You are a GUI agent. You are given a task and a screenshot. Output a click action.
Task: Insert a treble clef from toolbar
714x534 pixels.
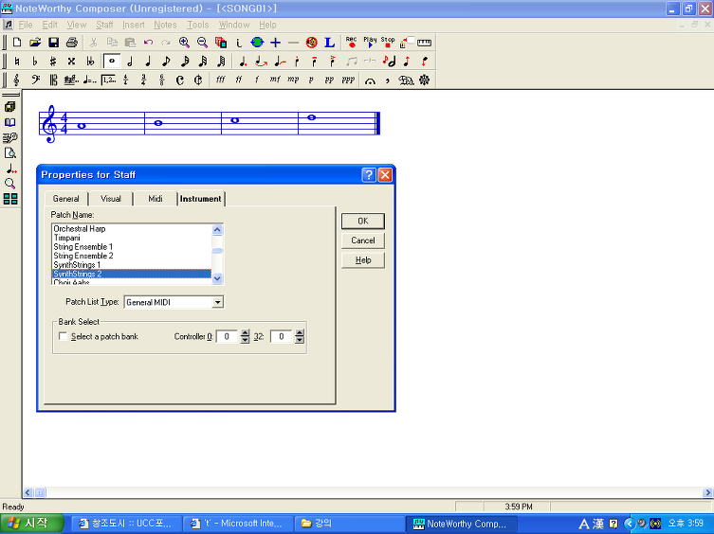click(x=17, y=80)
